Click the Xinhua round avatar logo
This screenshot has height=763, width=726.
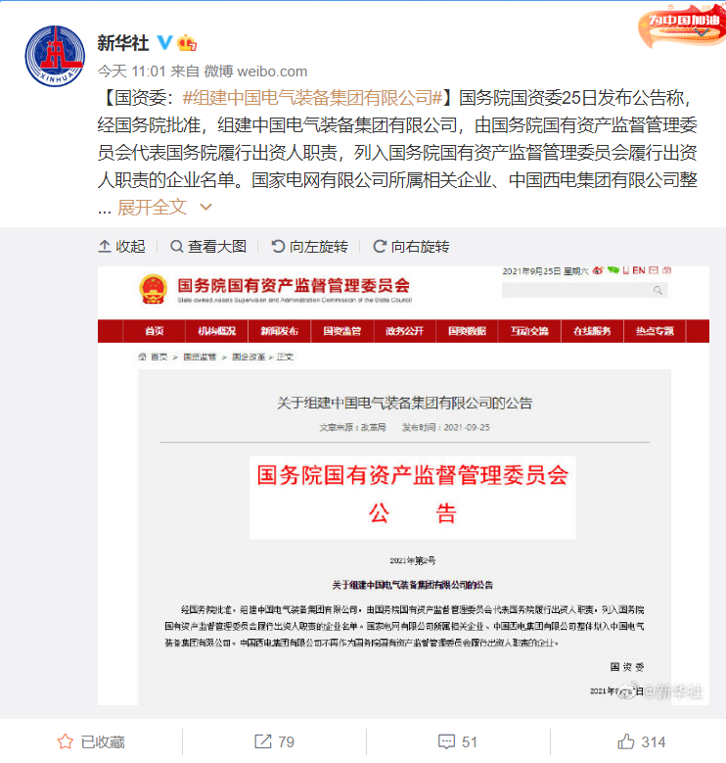pos(55,56)
